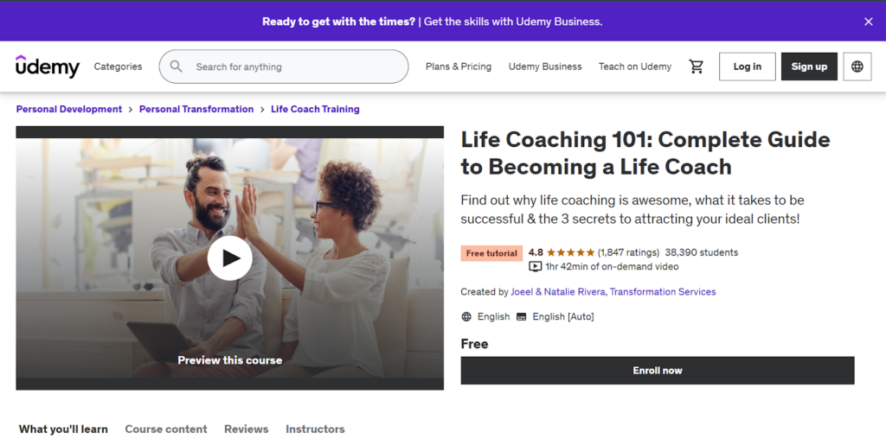Open Teach on Udemy
This screenshot has width=886, height=445.
635,67
